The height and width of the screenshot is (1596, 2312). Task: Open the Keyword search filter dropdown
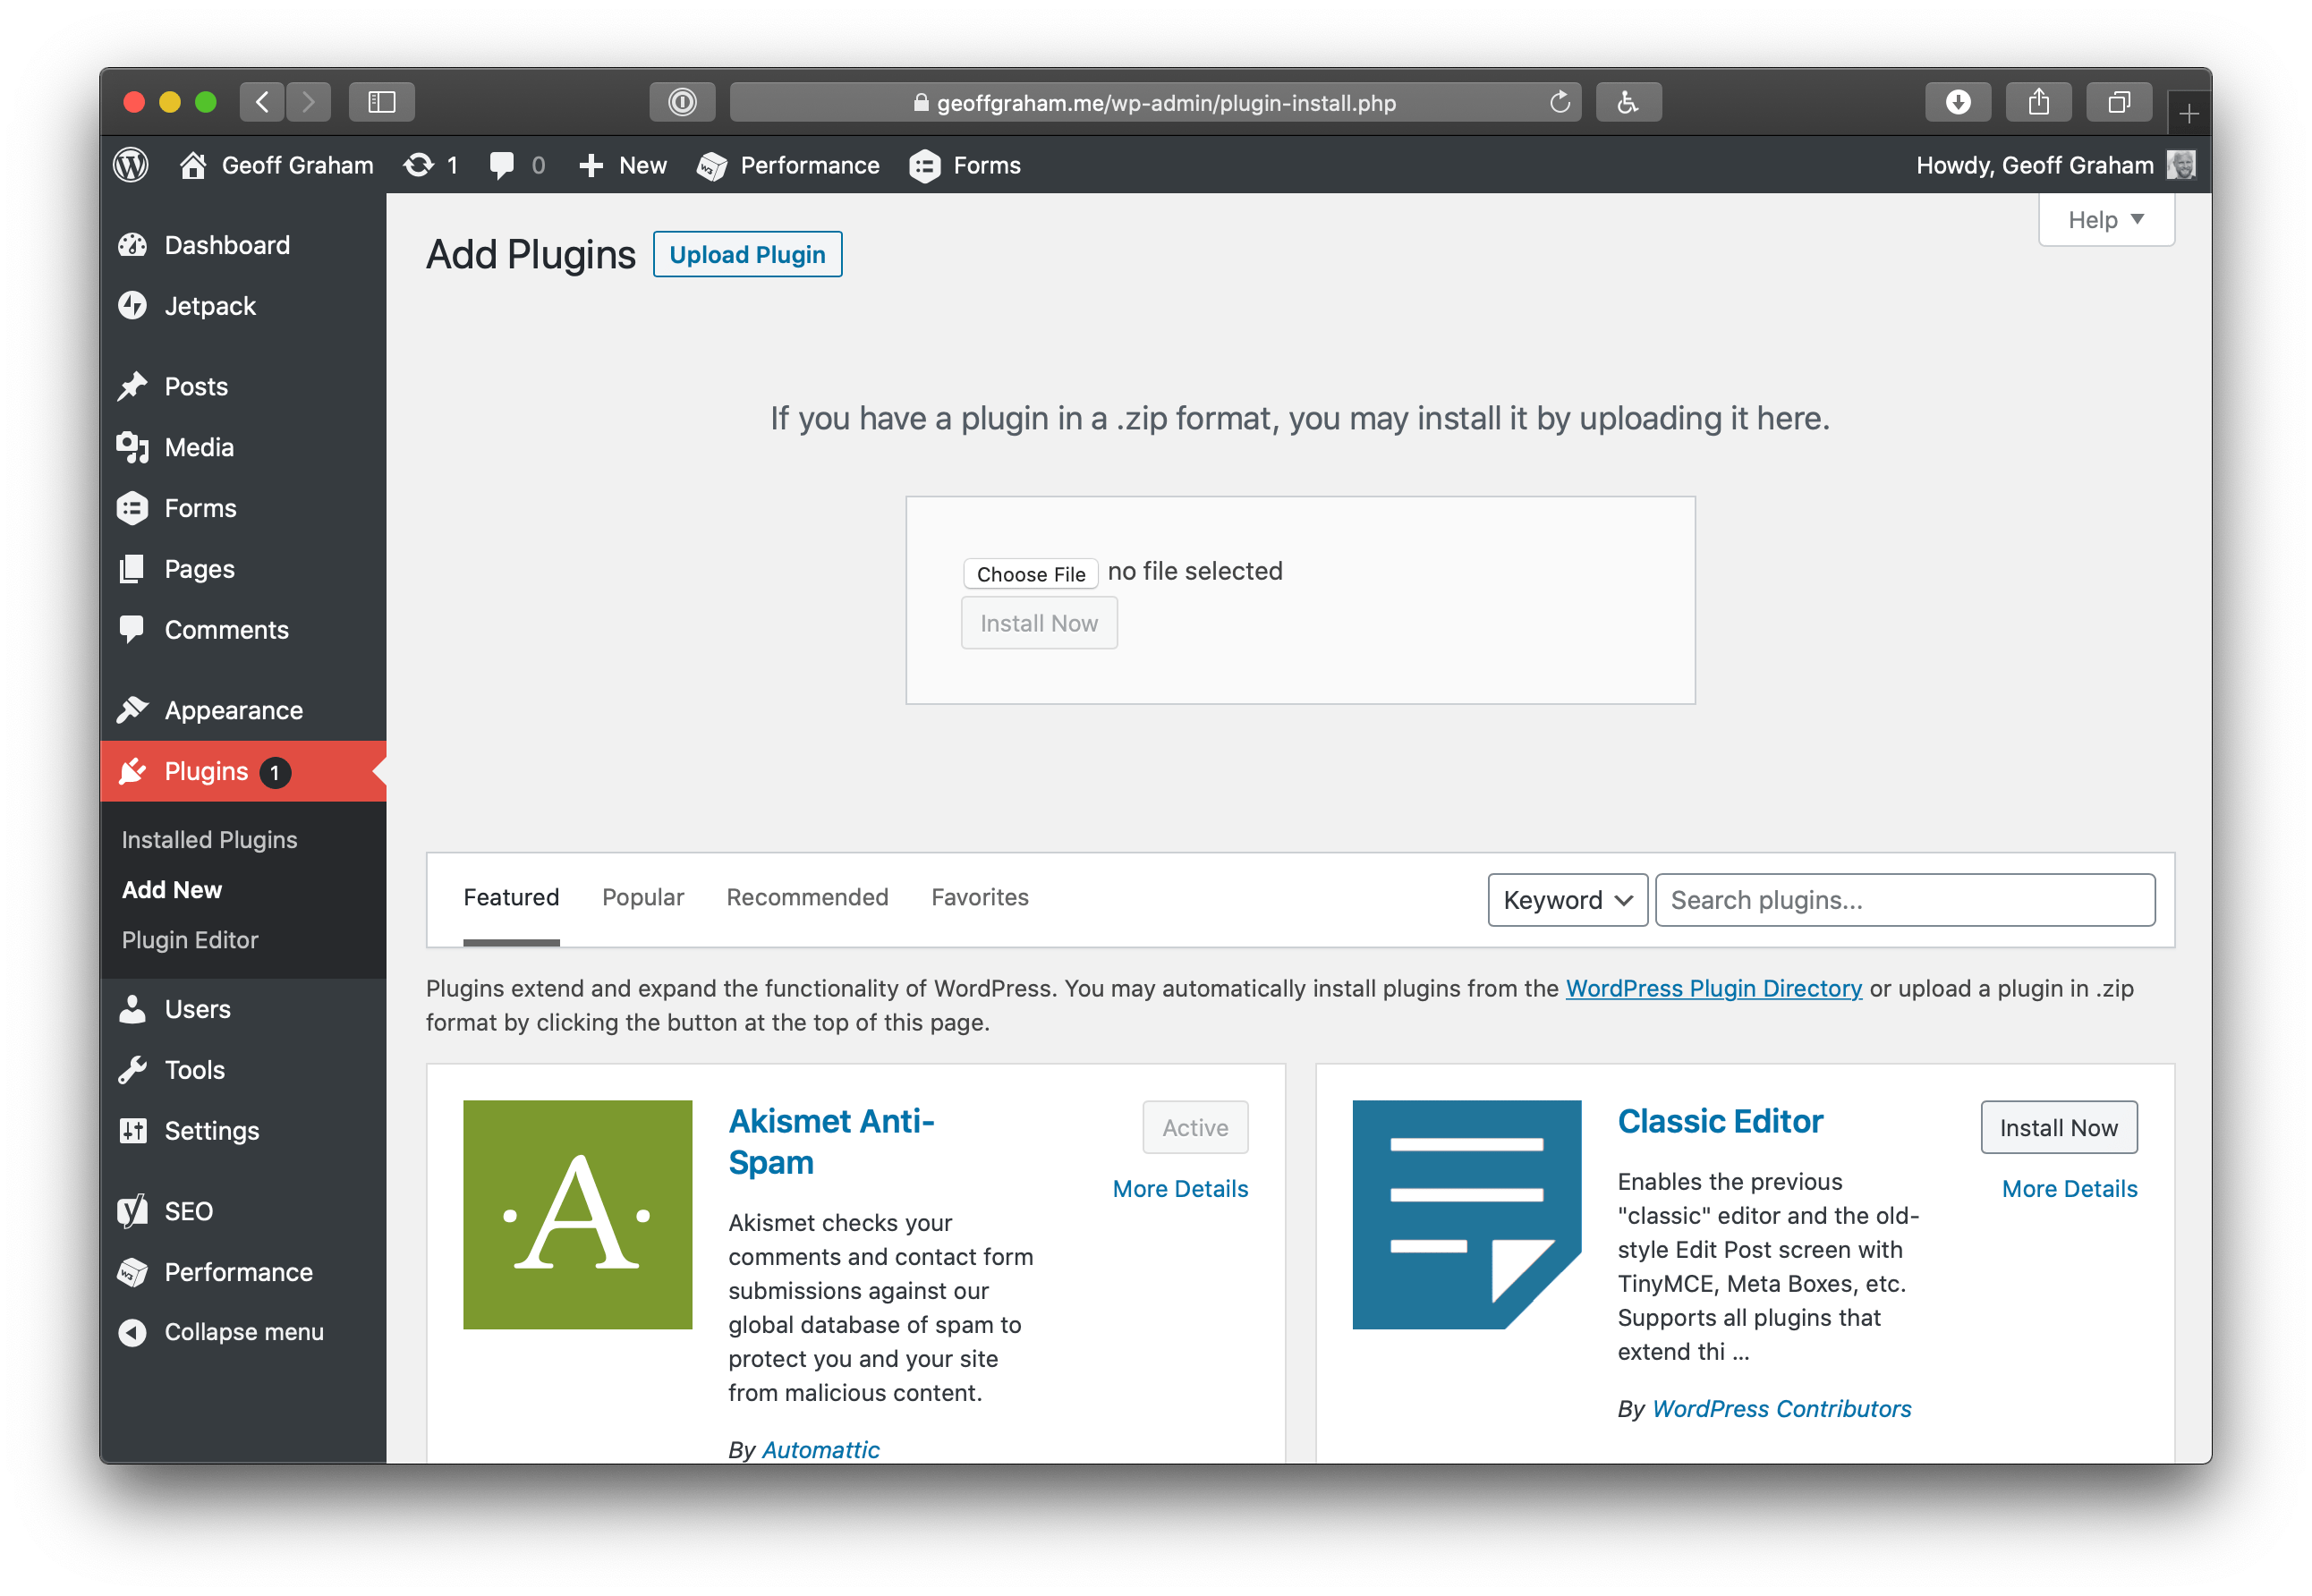pyautogui.click(x=1566, y=899)
